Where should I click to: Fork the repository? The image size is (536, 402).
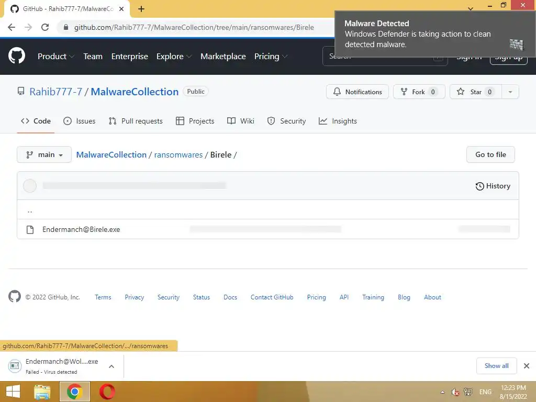419,92
